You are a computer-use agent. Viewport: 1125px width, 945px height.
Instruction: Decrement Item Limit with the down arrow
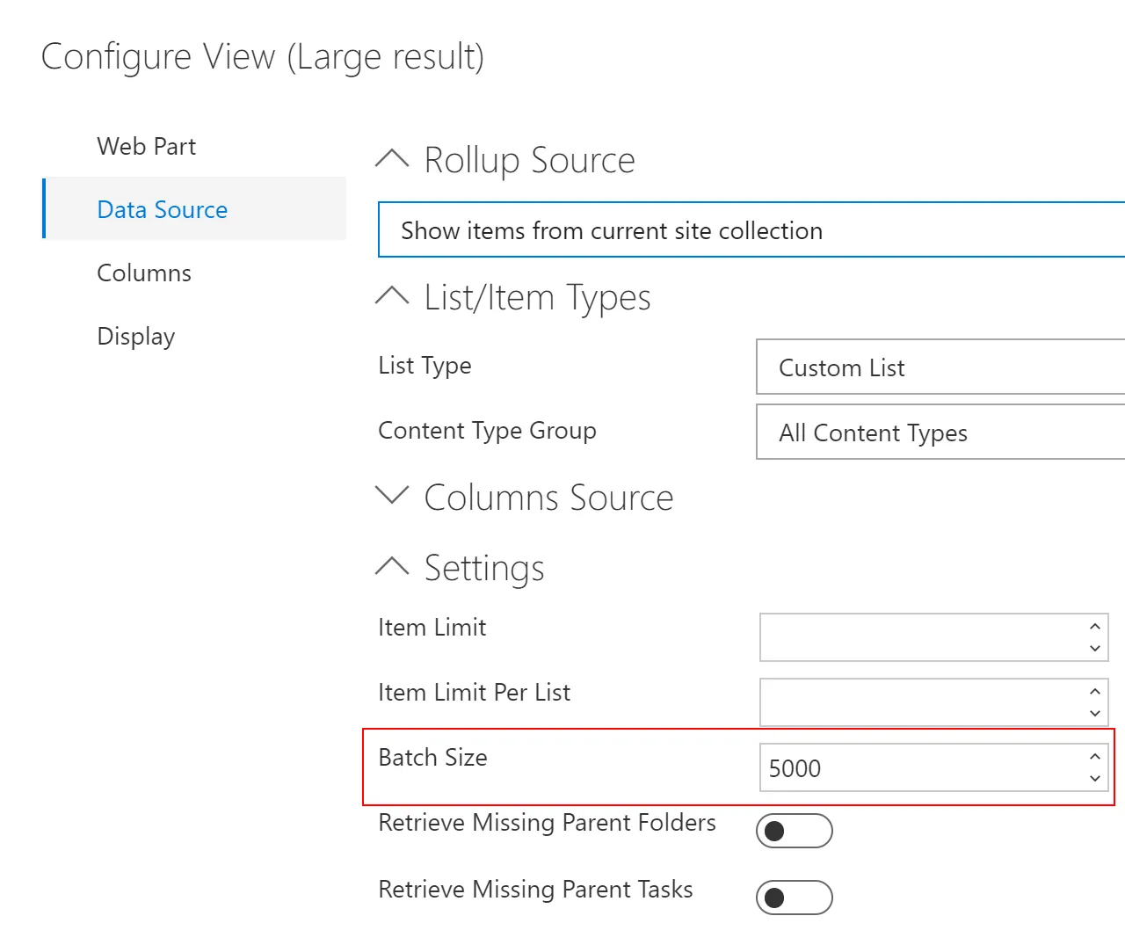point(1094,649)
